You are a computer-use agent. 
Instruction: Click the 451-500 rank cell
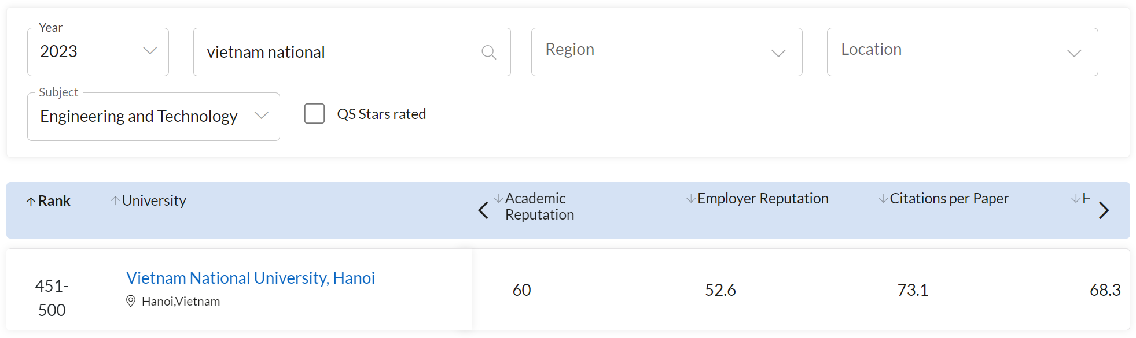[x=52, y=298]
